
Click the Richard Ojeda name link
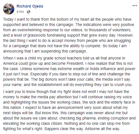click(x=30, y=6)
